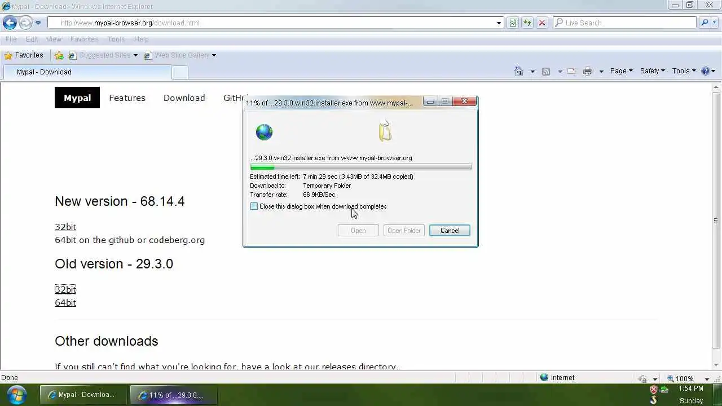The width and height of the screenshot is (722, 406).
Task: Click the globe icon in download dialog
Action: (264, 132)
